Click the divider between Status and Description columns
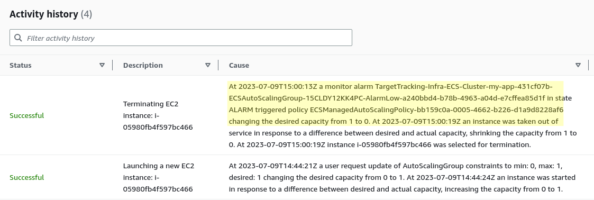 point(113,65)
